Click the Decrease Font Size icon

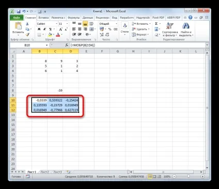click(x=66, y=29)
